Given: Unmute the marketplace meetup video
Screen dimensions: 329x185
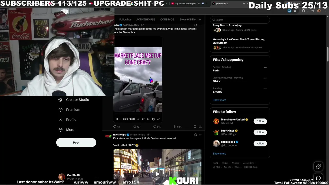Looking at the screenshot, I should pyautogui.click(x=143, y=119).
